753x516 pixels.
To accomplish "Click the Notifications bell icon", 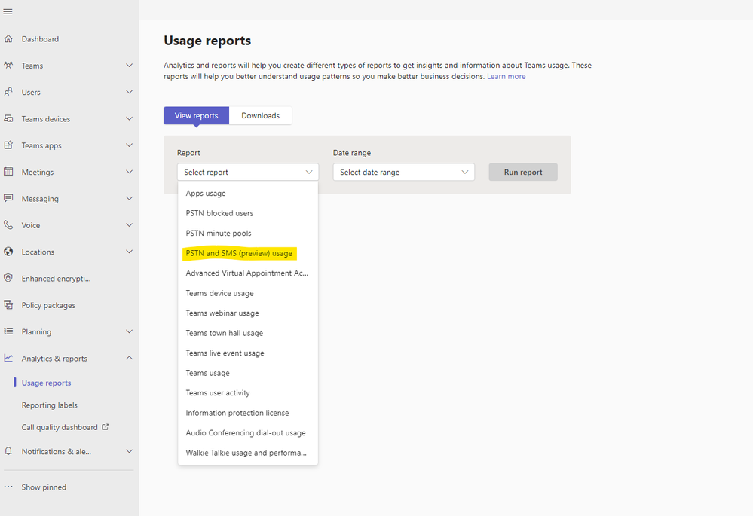I will coord(8,451).
